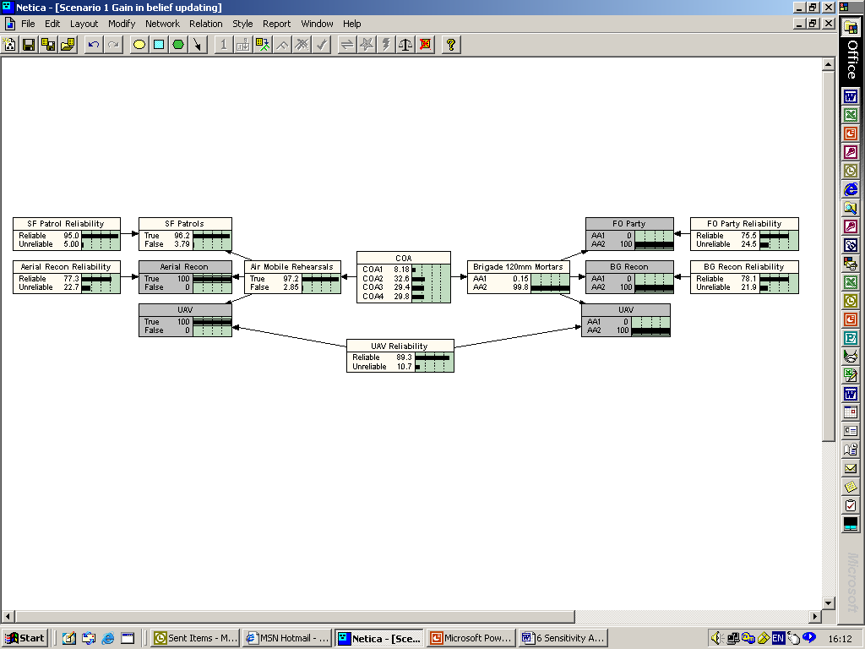This screenshot has width=865, height=649.
Task: Click the yellow sticky note icon on Office bar
Action: (x=851, y=487)
